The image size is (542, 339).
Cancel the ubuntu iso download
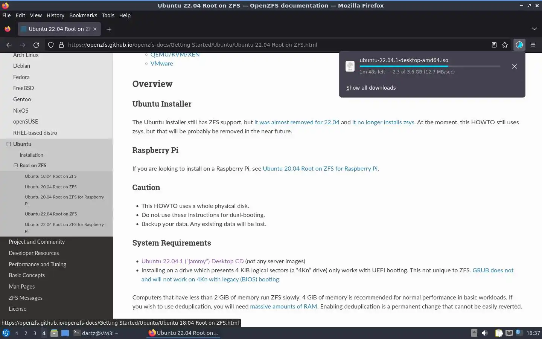point(515,66)
